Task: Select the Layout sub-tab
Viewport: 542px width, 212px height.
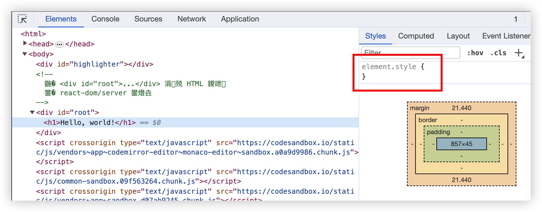Action: click(458, 36)
